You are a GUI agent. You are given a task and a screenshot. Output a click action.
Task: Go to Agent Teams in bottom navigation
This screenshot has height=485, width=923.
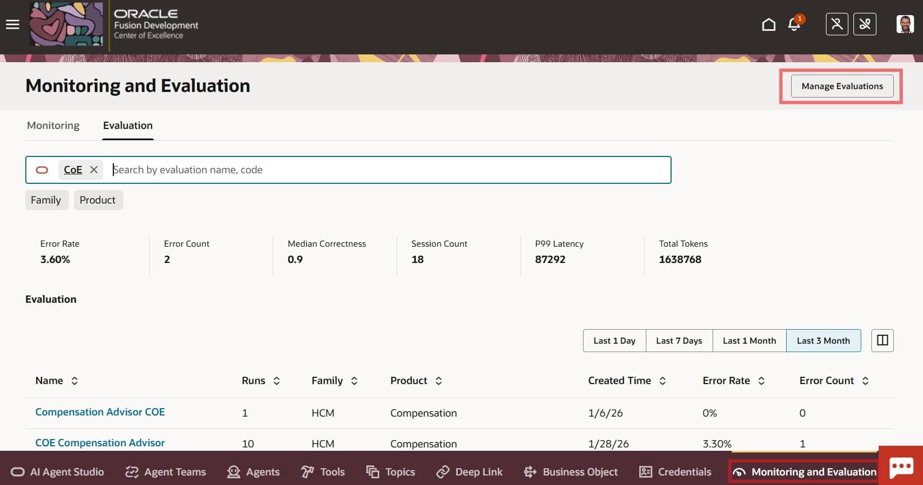pyautogui.click(x=166, y=472)
